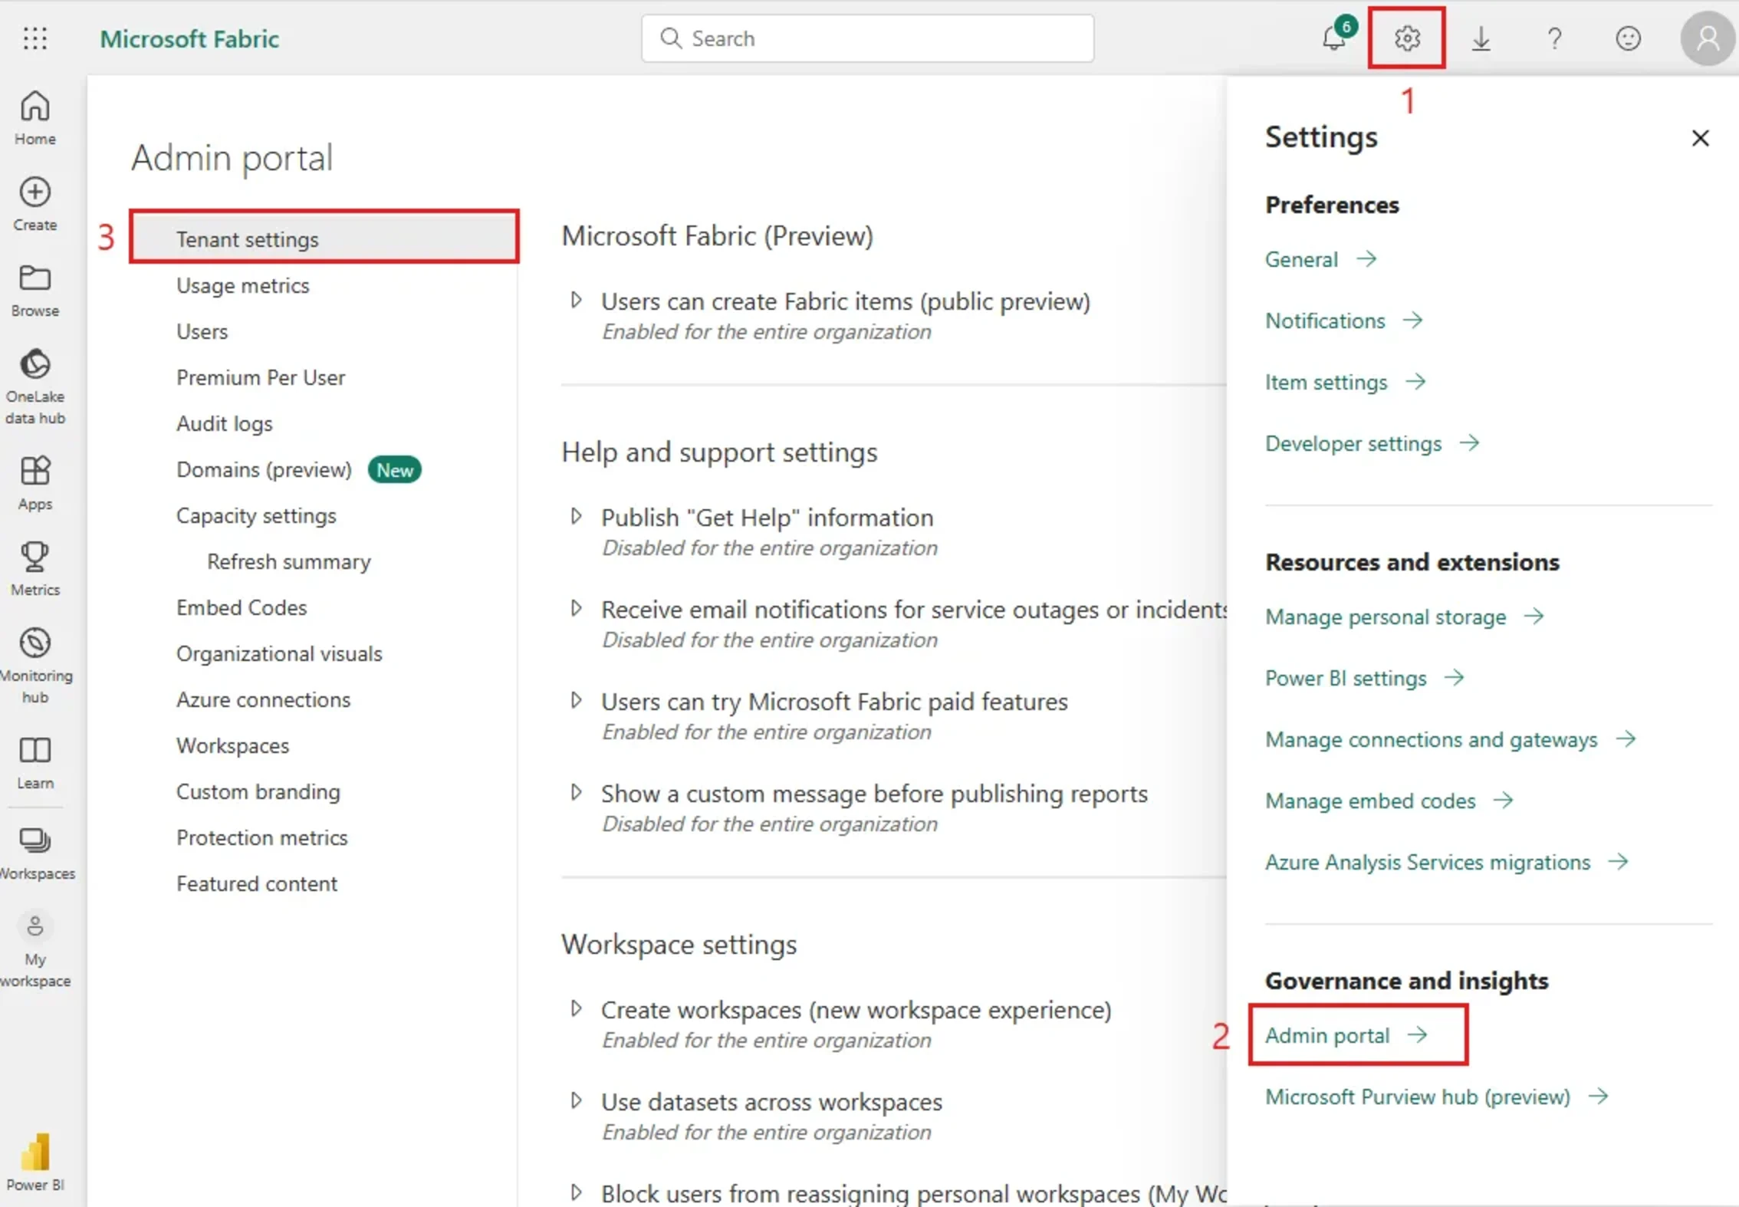1739x1207 pixels.
Task: Select Capacity settings in Admin portal menu
Action: click(256, 515)
